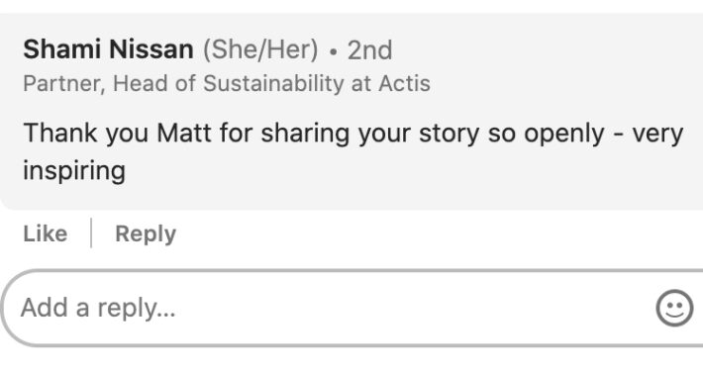703x371 pixels.
Task: Select the gray comment bubble background
Action: [x=351, y=111]
